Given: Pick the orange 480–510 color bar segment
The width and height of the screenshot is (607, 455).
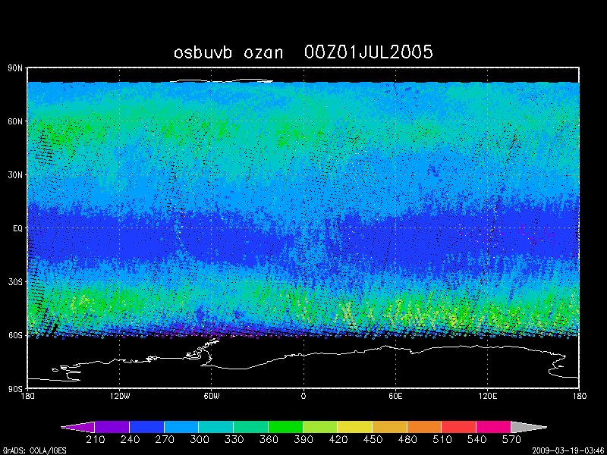Looking at the screenshot, I should coord(423,427).
